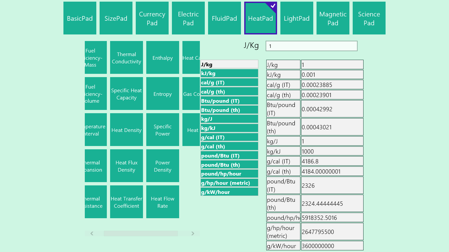Select the Entropy tile
The width and height of the screenshot is (449, 252).
tap(163, 94)
